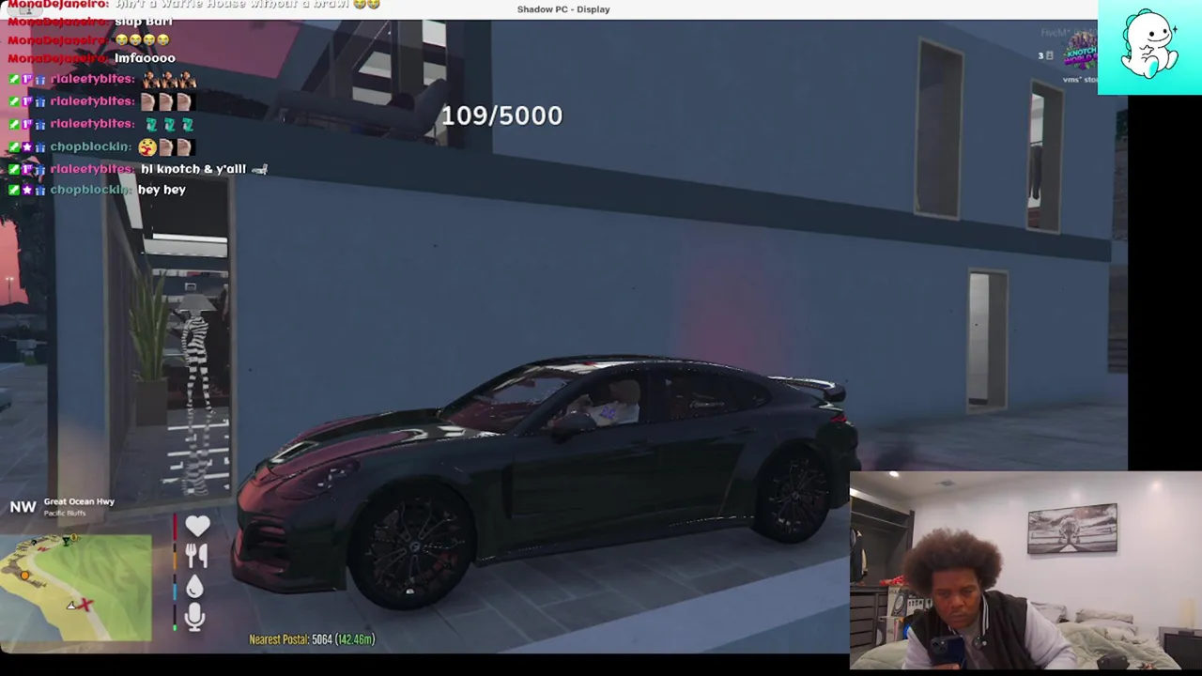
Task: Click the player count '3' indicator
Action: (x=1046, y=56)
